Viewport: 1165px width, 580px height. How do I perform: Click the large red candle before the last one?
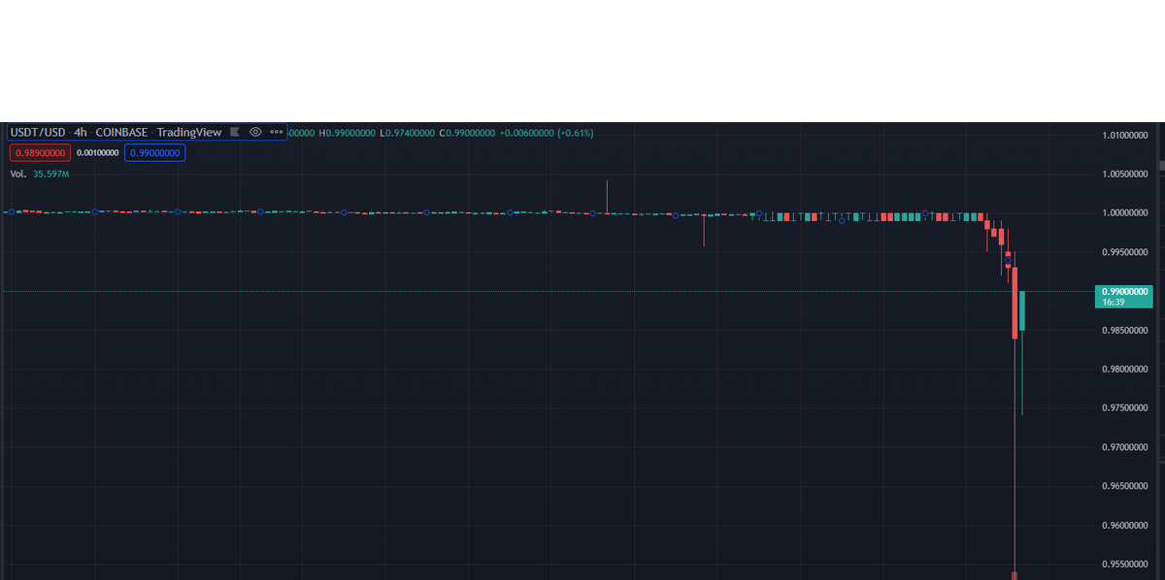coord(1015,303)
